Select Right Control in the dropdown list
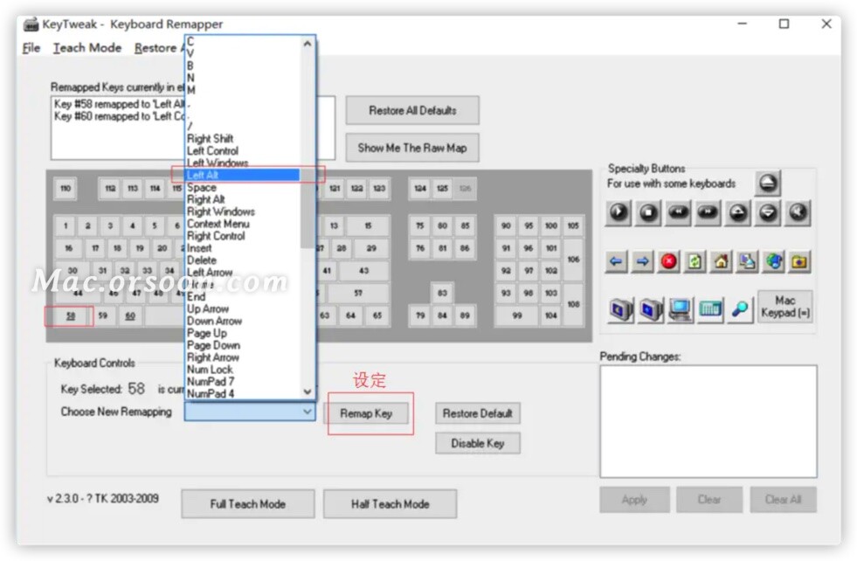857x561 pixels. tap(242, 236)
